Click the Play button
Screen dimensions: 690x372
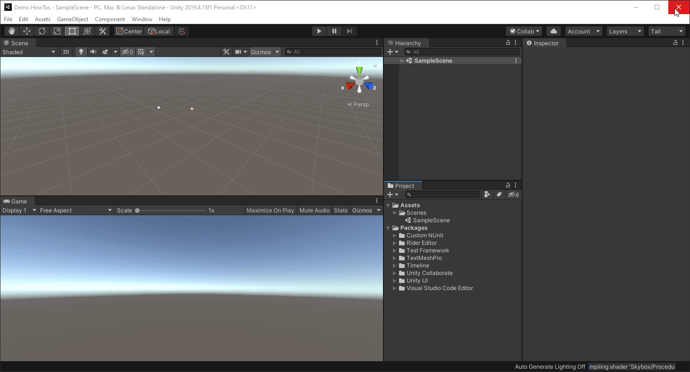click(319, 31)
